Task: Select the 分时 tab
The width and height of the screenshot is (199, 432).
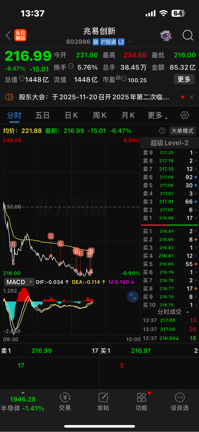Action: tap(14, 115)
